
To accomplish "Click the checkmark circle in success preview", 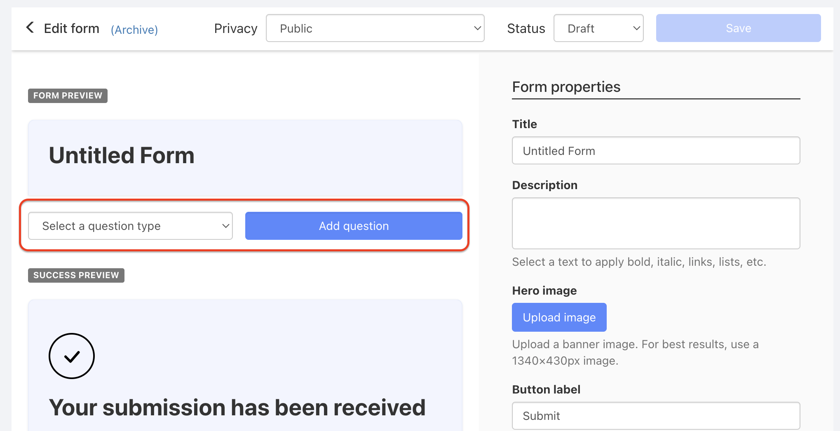I will pos(72,356).
